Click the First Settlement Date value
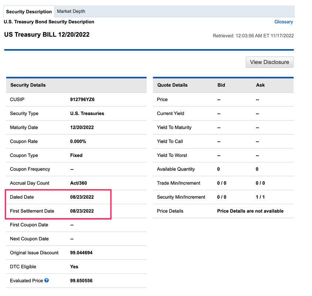 (82, 211)
